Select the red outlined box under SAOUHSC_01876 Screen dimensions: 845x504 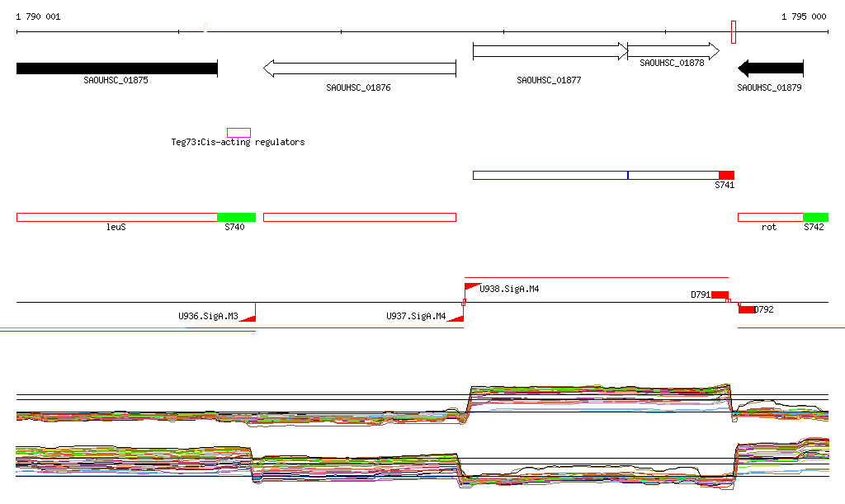pyautogui.click(x=360, y=218)
